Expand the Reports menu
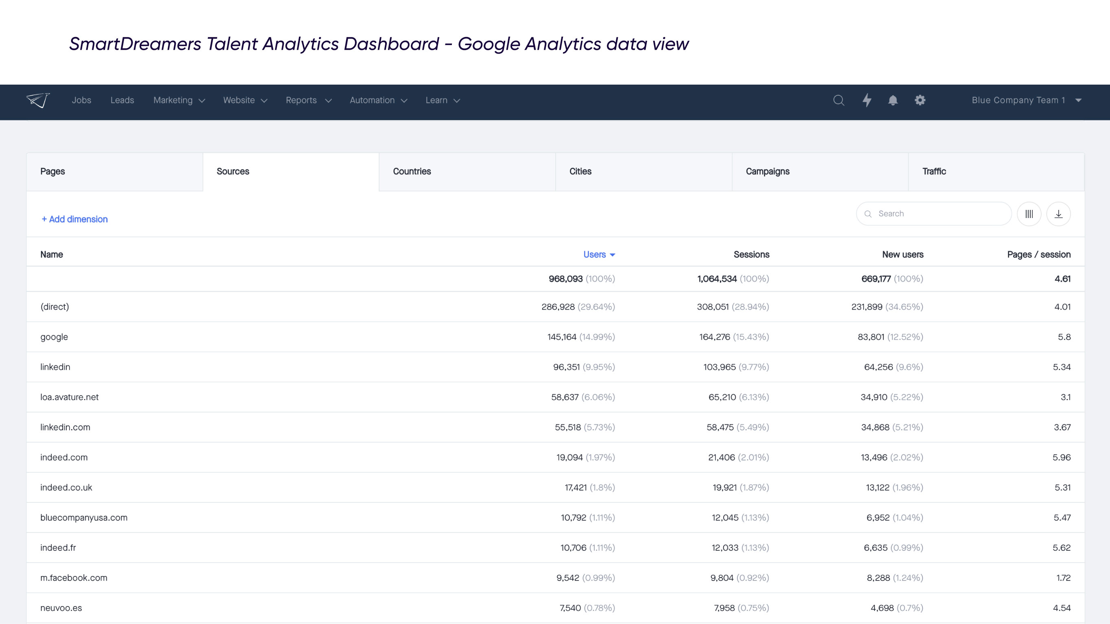The image size is (1110, 624). click(309, 100)
